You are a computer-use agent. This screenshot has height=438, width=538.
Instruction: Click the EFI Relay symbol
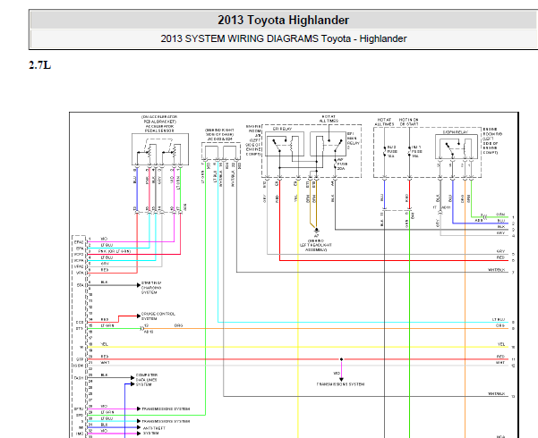(285, 144)
